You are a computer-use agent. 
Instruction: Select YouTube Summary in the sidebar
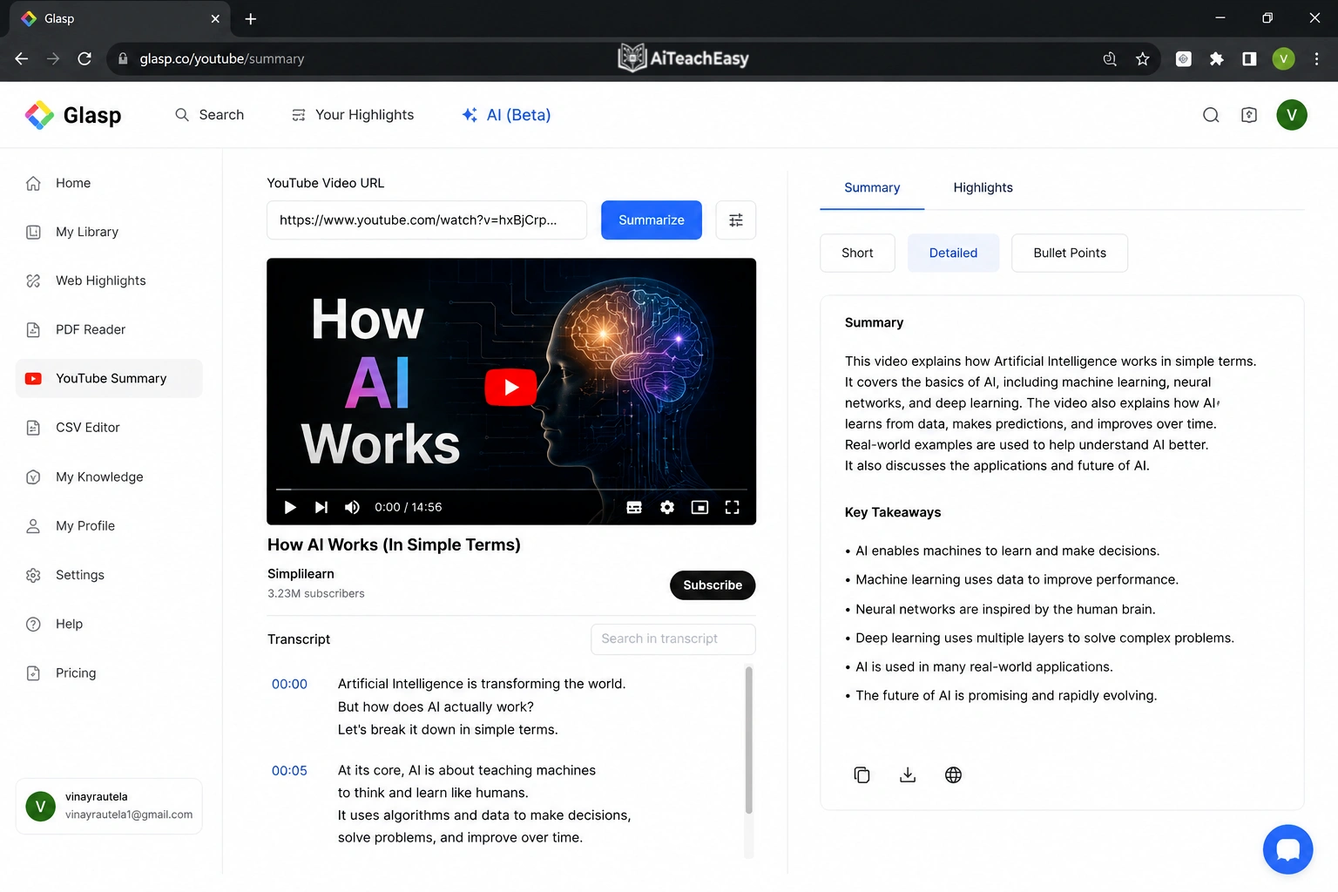[109, 378]
